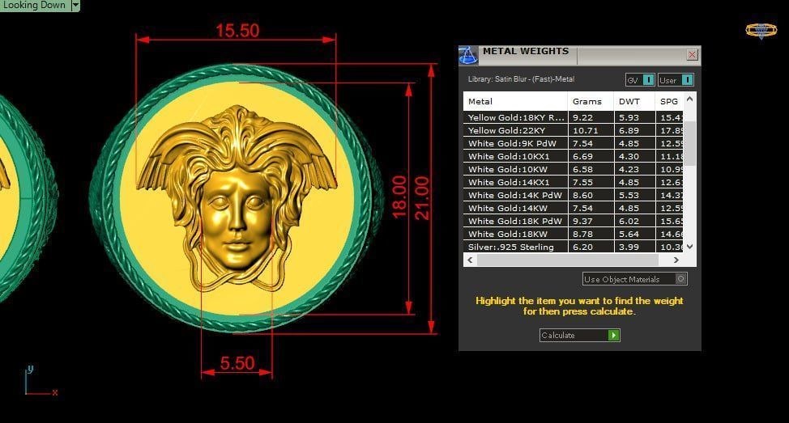
Task: Click the XY axis indicator icon
Action: (41, 381)
